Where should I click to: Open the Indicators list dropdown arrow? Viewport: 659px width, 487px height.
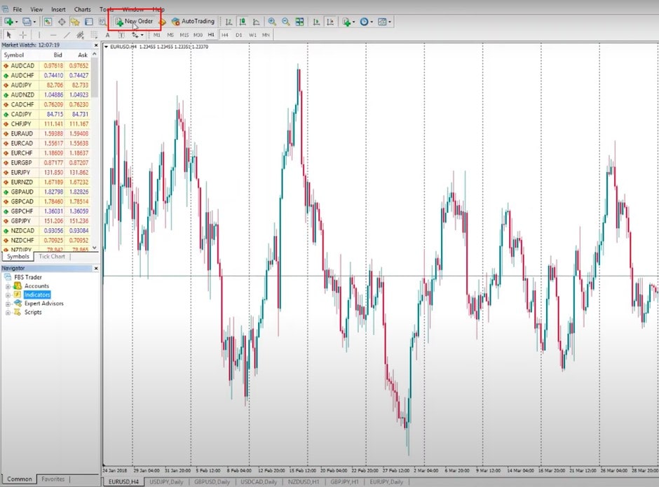[355, 22]
